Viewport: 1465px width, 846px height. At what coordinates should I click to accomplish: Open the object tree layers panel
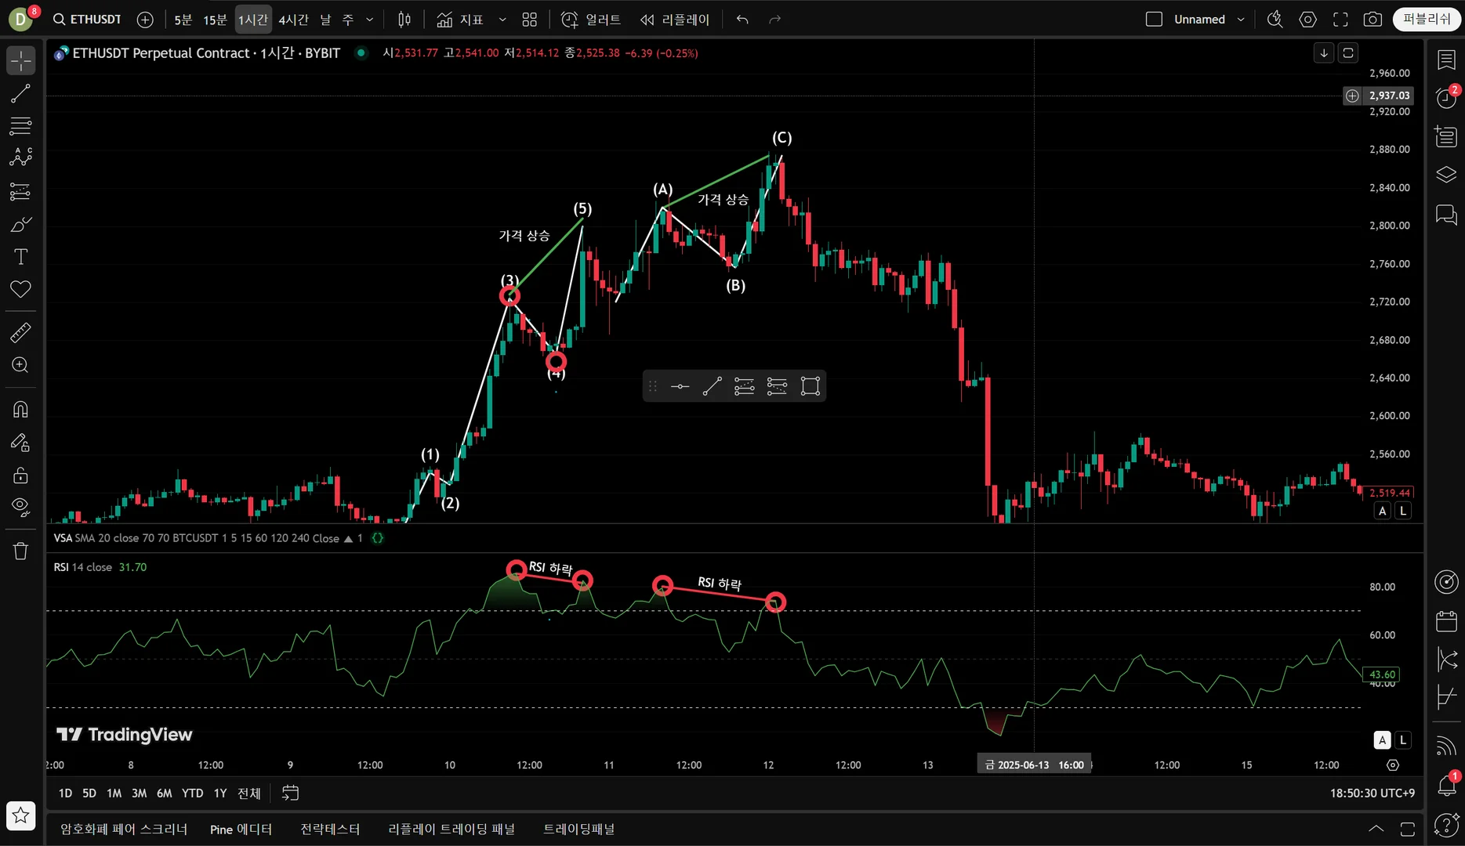(x=1446, y=174)
